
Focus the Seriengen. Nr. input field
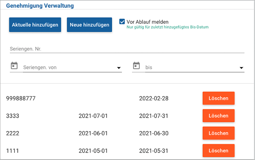coord(127,49)
